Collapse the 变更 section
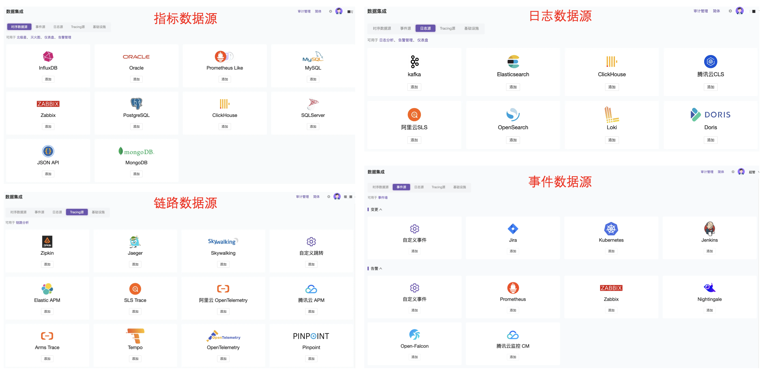This screenshot has height=373, width=763. 376,209
